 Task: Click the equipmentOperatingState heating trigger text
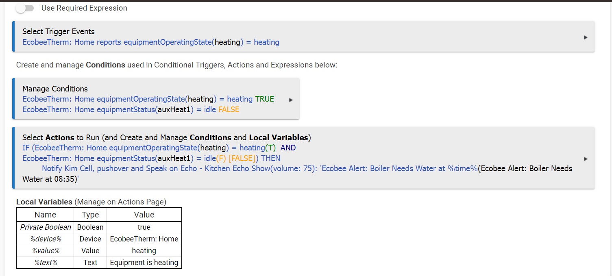(x=151, y=42)
